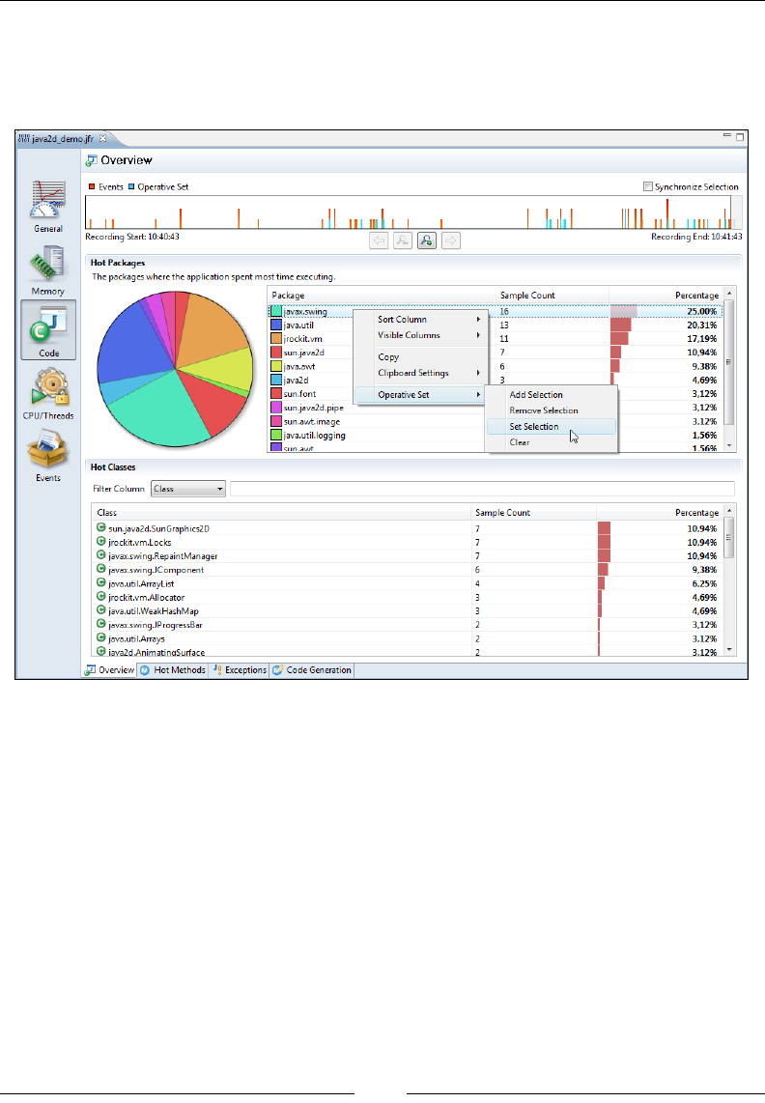
Task: Click the sun.awt.image pink color swatch
Action: [276, 421]
